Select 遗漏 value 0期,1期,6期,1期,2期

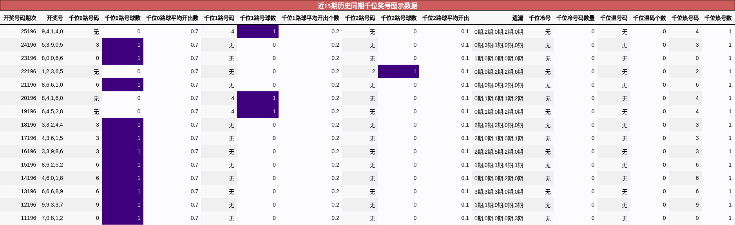coord(499,98)
